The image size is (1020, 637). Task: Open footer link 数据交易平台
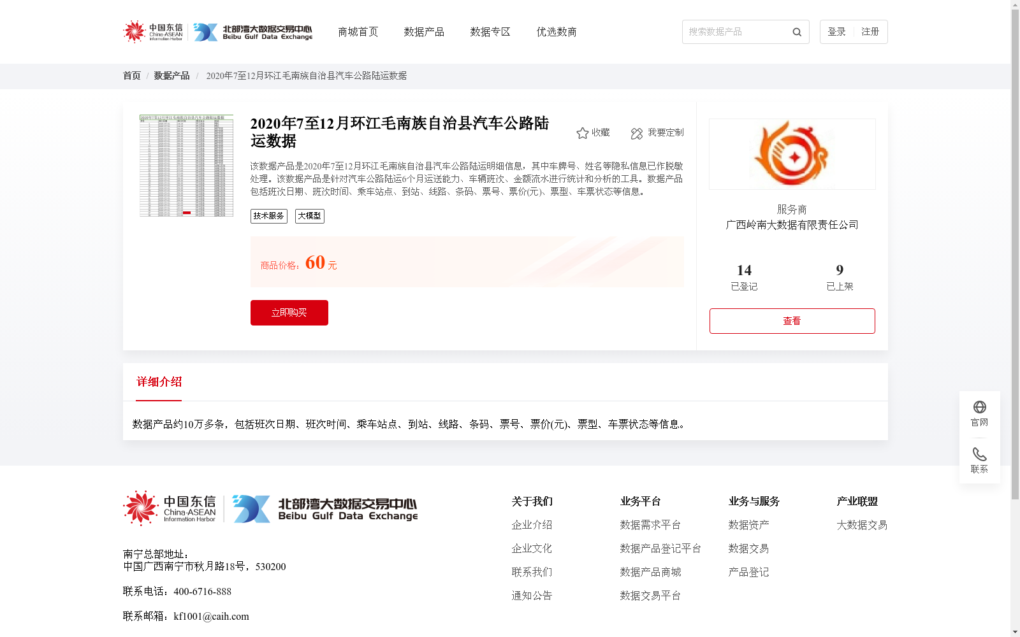(x=650, y=596)
